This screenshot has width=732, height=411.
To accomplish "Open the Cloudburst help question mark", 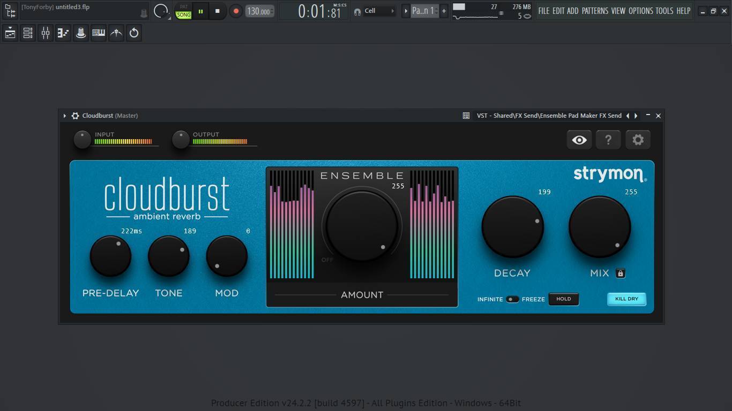I will point(608,140).
